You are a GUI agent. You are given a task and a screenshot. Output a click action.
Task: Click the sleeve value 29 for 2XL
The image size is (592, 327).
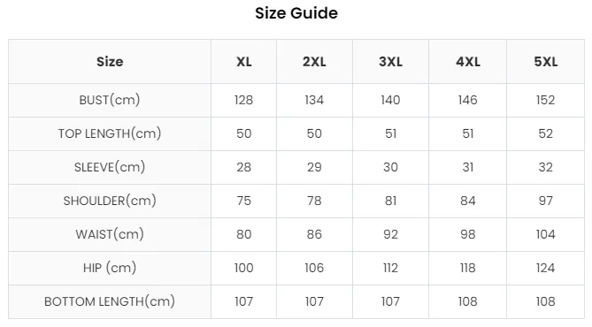314,167
